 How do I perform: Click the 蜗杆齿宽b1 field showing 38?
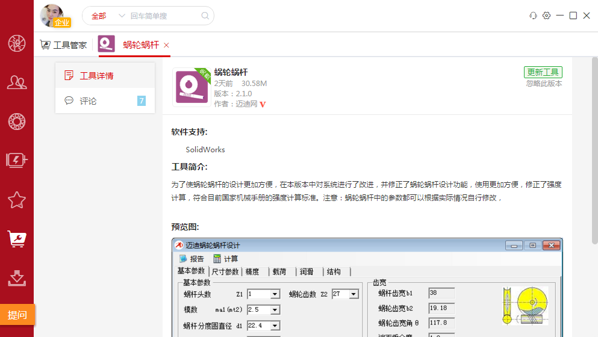pyautogui.click(x=441, y=293)
